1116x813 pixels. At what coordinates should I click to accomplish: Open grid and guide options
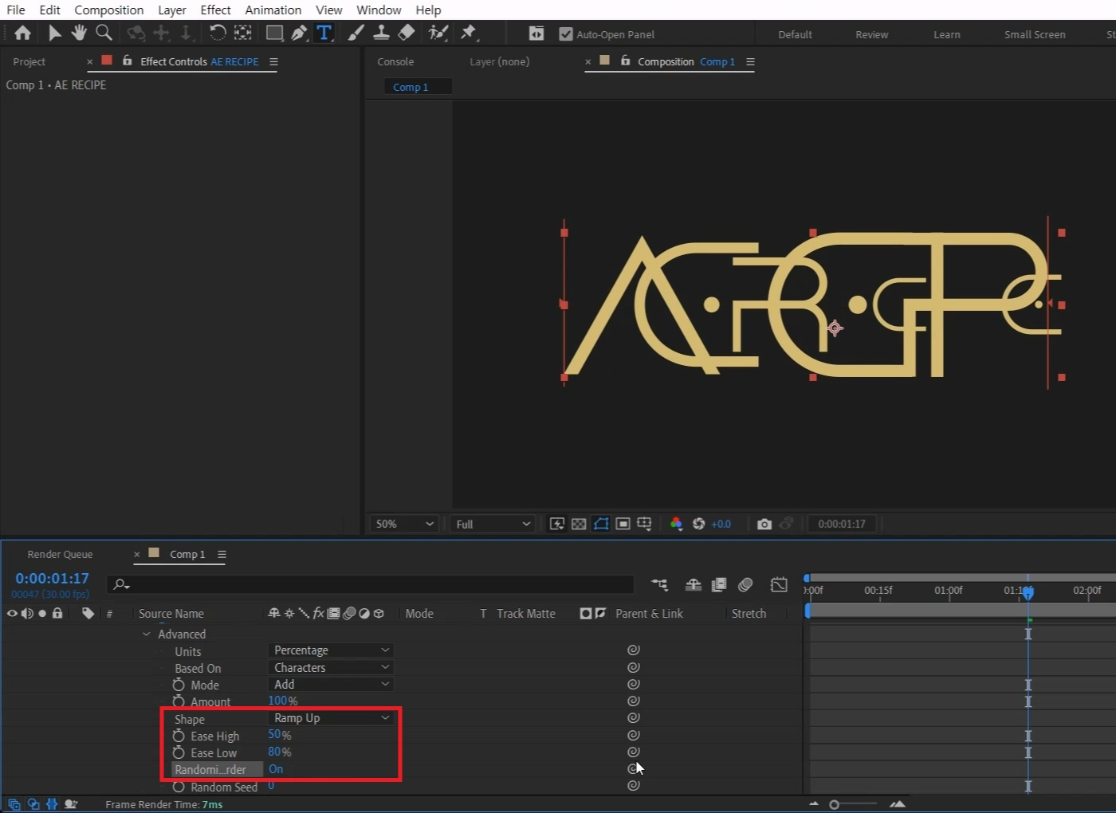pos(645,524)
